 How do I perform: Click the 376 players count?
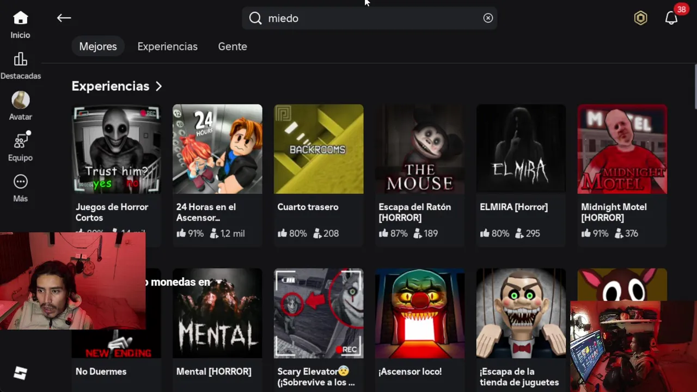(626, 233)
